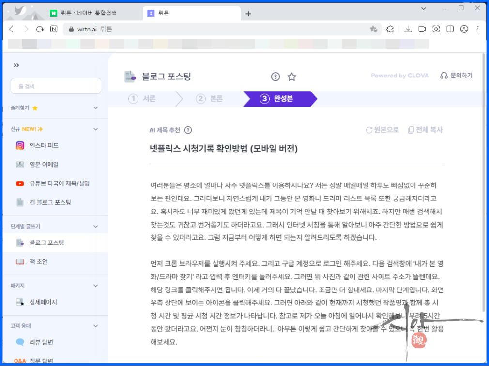
Task: Open the tab search dropdown arrow
Action: pyautogui.click(x=424, y=8)
